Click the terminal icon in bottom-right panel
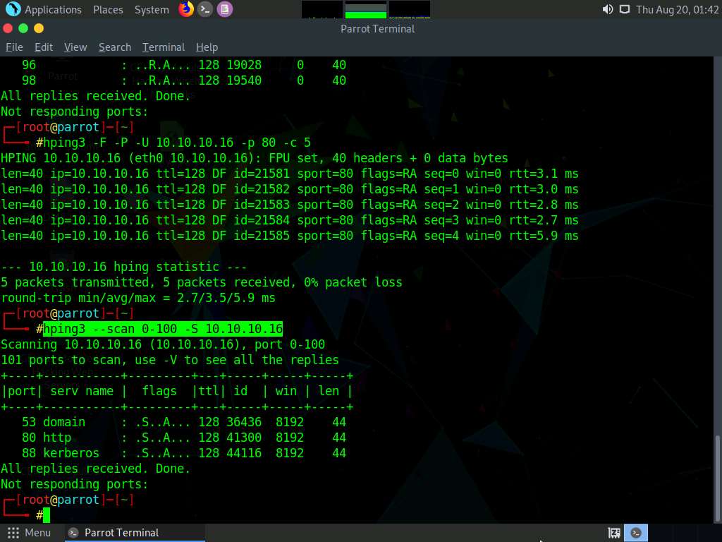The height and width of the screenshot is (542, 722). click(636, 533)
